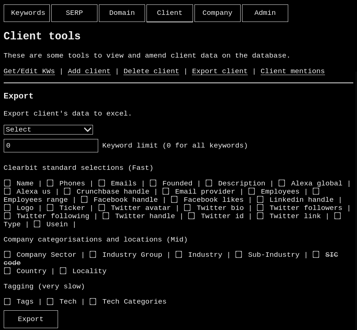Enable the Tech Categories checkbox
This screenshot has width=357, height=330.
point(93,301)
